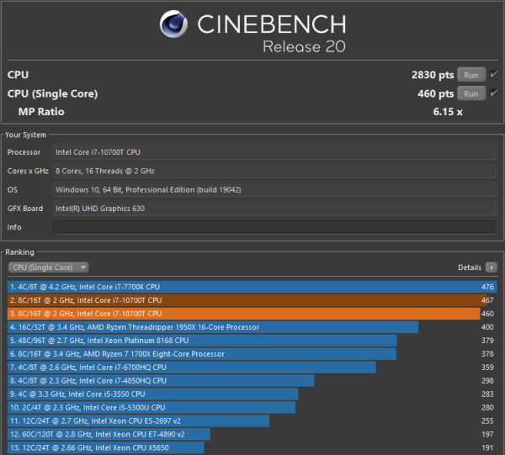Select ranking row 7 Core i7-6700HQ
505x455 pixels.
252,368
